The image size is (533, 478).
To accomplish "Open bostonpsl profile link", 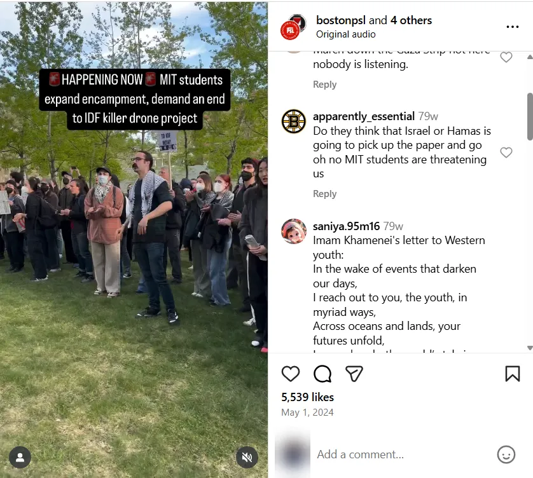I will coord(341,20).
